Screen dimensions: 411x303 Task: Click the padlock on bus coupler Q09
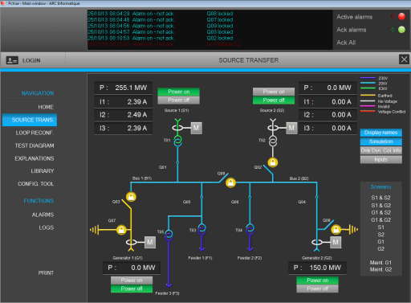230,182
